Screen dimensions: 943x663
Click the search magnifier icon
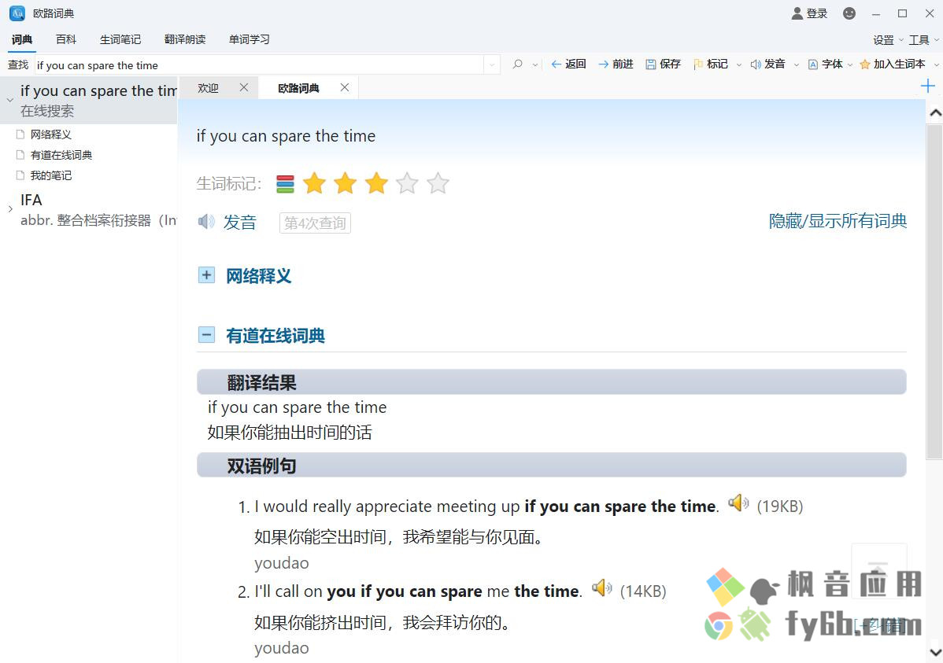click(517, 64)
